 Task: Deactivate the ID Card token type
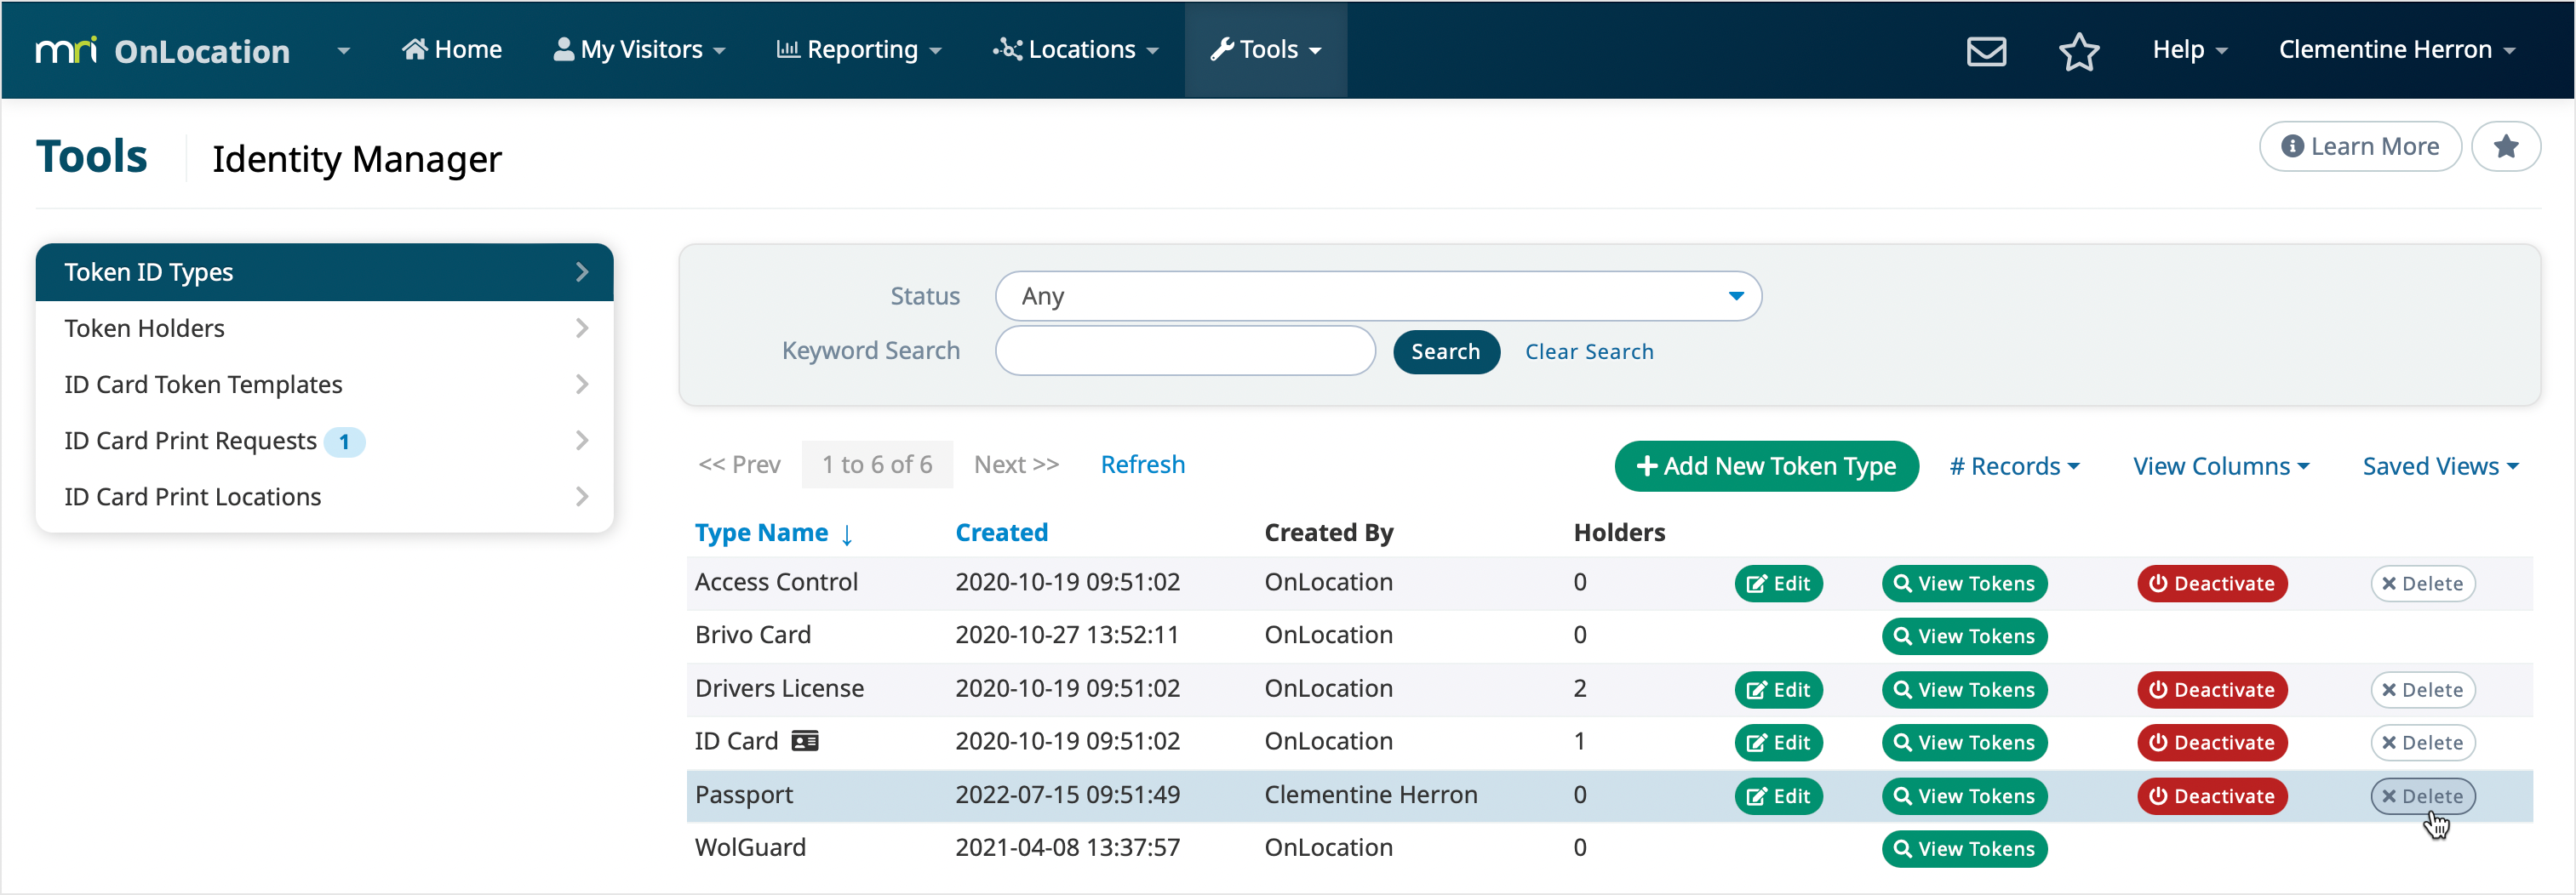tap(2212, 744)
